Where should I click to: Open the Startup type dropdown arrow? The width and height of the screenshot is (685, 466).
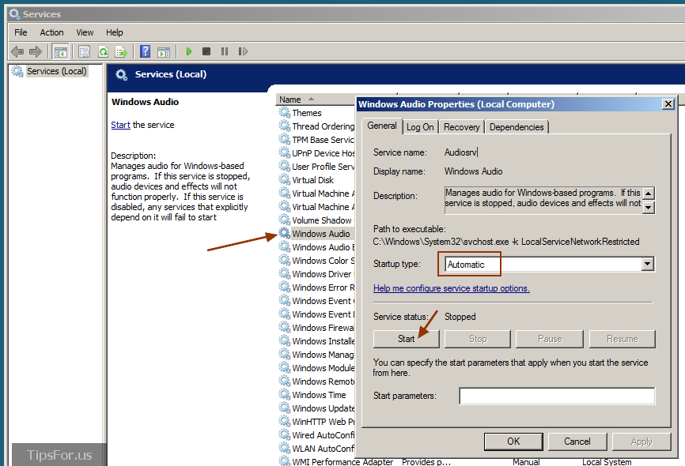(x=648, y=264)
